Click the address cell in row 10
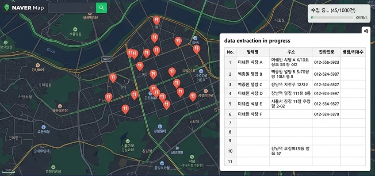Image resolution: width=375 pixels, height=176 pixels. pyautogui.click(x=291, y=151)
